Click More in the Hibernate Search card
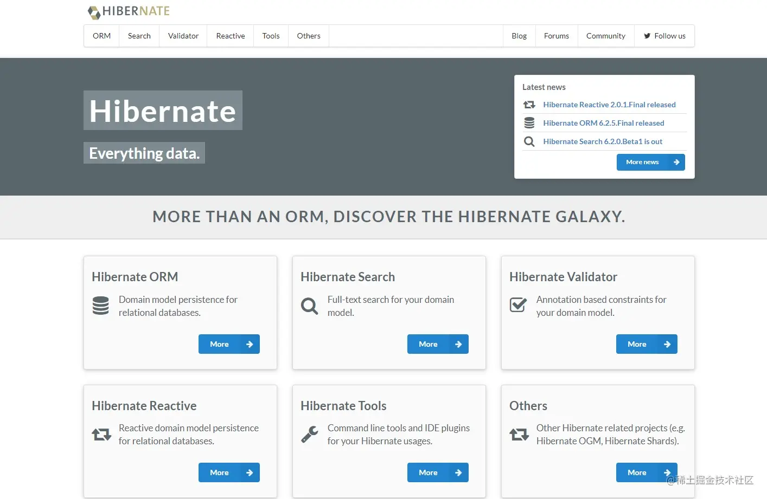The height and width of the screenshot is (499, 767). [x=438, y=344]
